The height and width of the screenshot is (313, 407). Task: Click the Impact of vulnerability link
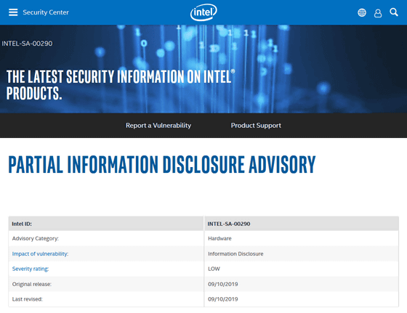(40, 253)
